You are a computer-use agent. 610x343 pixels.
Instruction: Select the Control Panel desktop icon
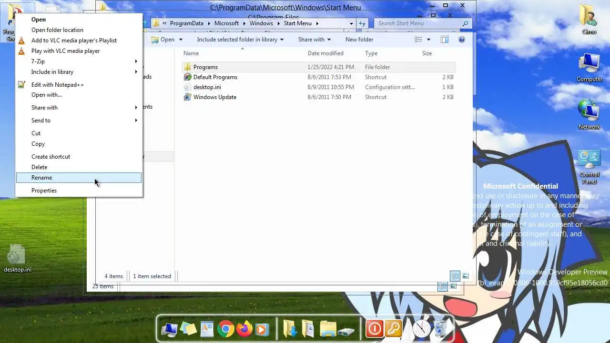point(590,167)
